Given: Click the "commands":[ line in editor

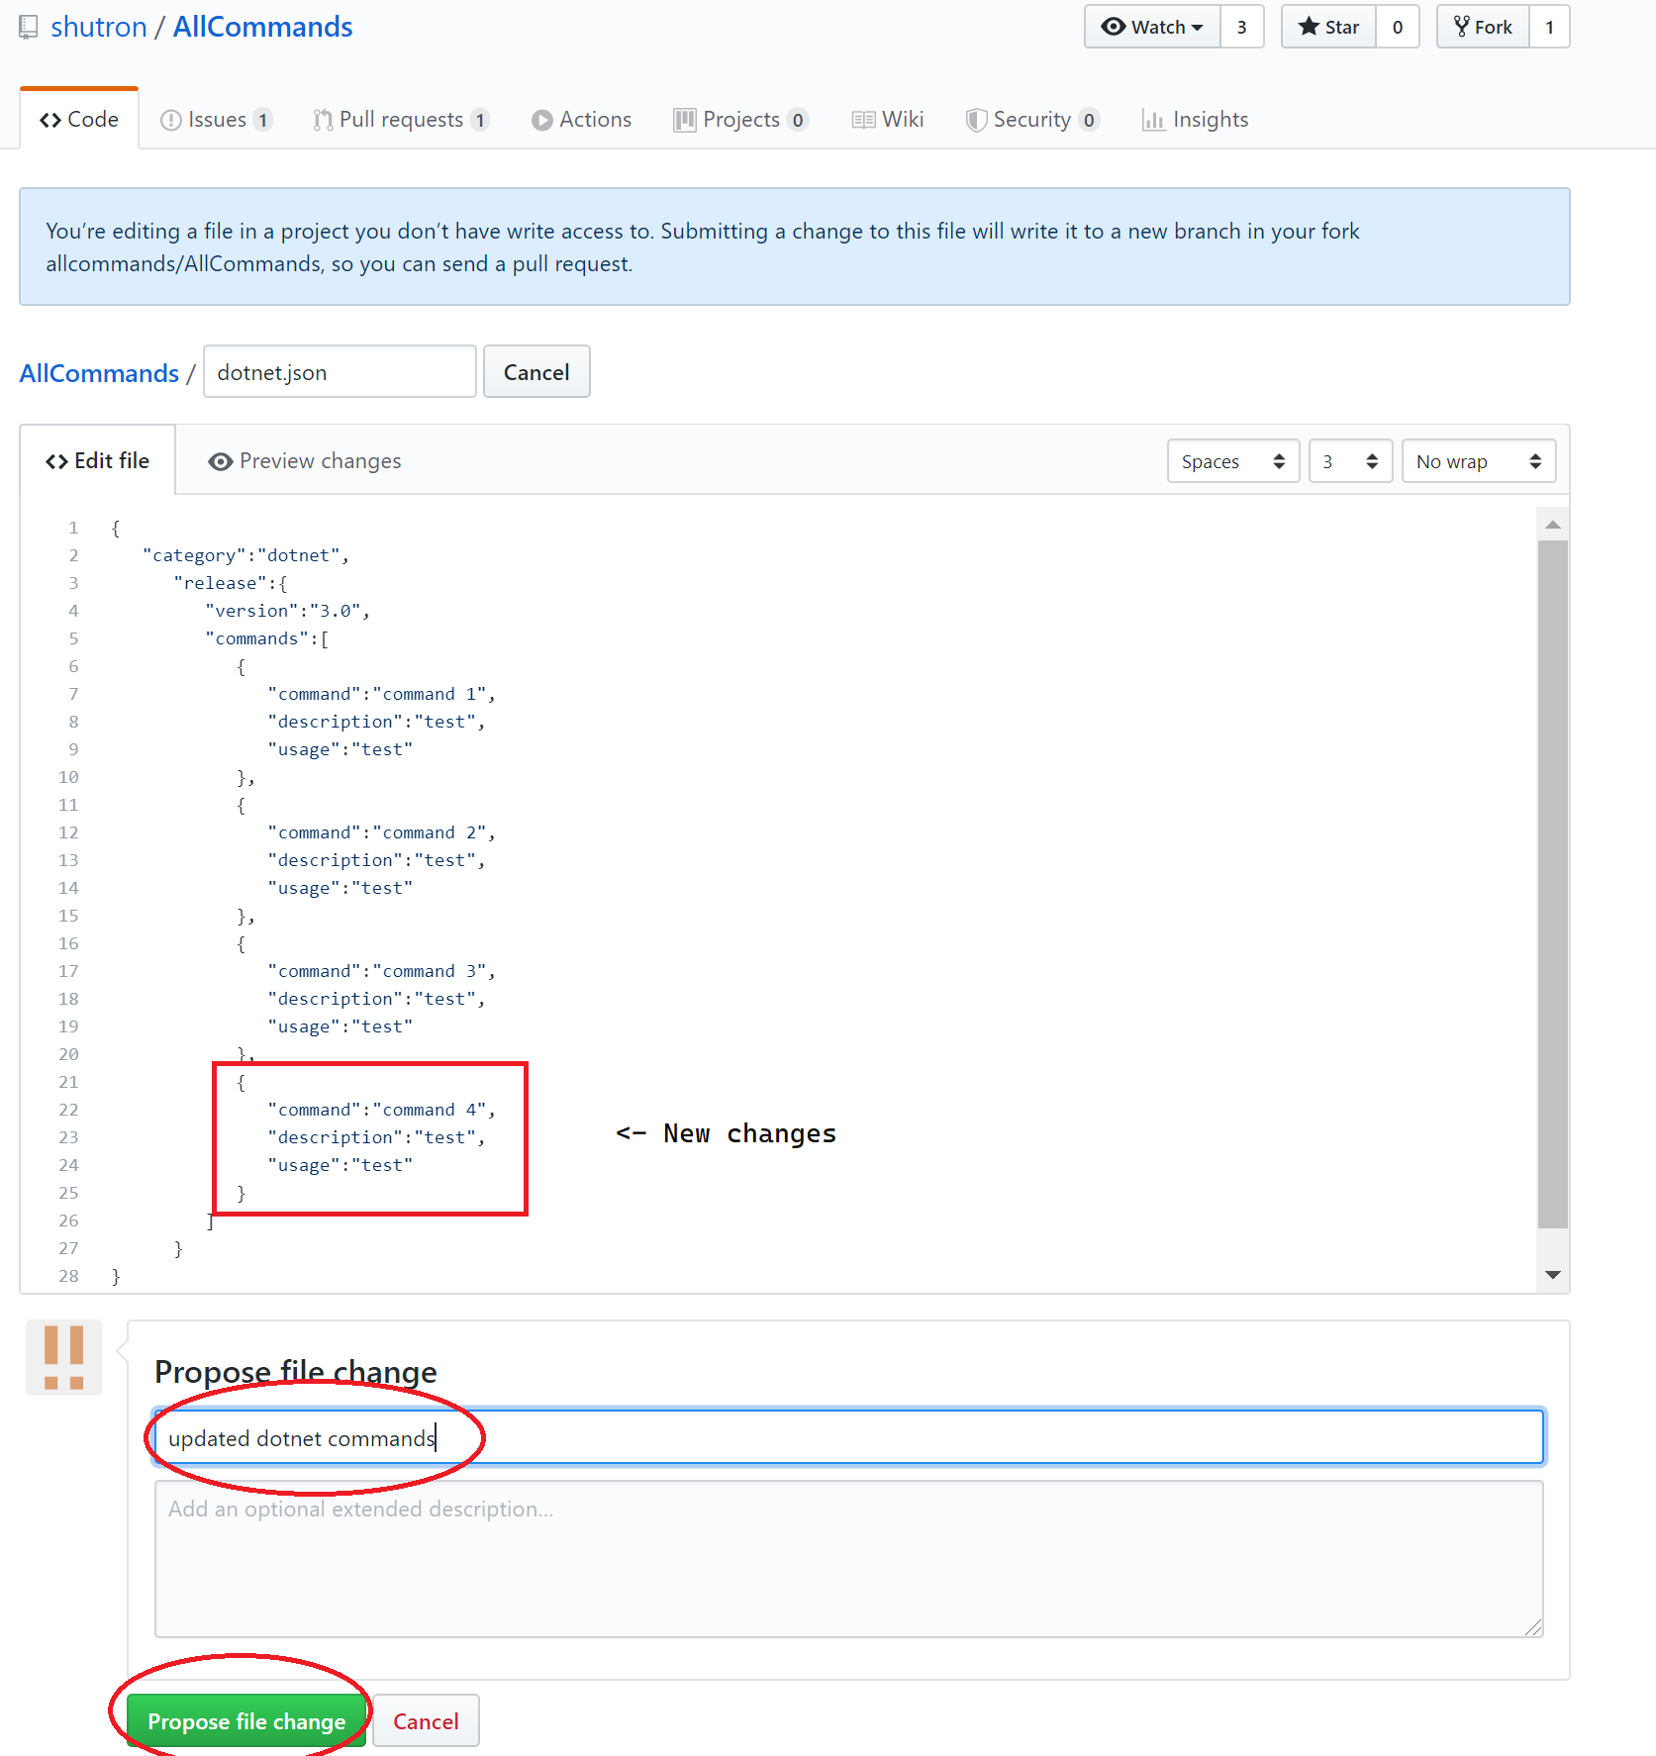Looking at the screenshot, I should click(x=267, y=638).
